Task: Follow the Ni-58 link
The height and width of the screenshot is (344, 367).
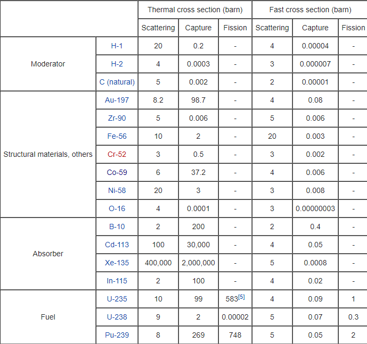Action: (117, 190)
